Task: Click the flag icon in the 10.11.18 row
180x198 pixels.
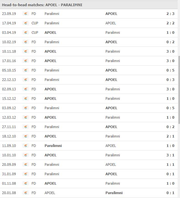Action: [x=26, y=51]
